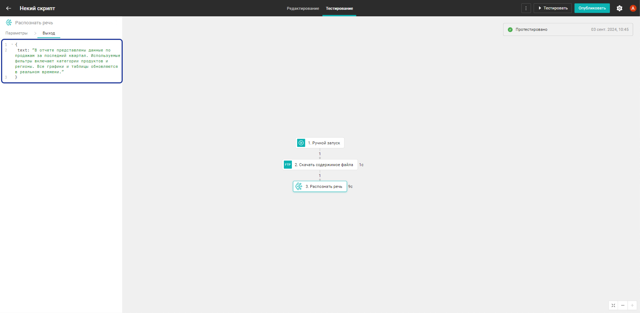Open the user avatar 'A' menu
640x313 pixels.
click(633, 8)
